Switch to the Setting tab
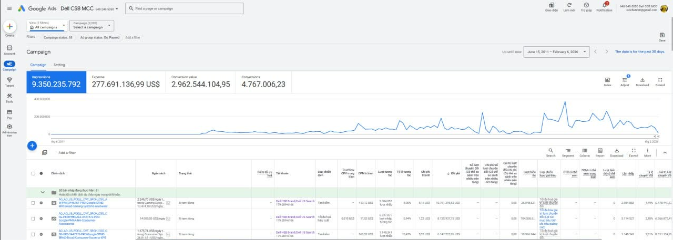 pos(59,65)
